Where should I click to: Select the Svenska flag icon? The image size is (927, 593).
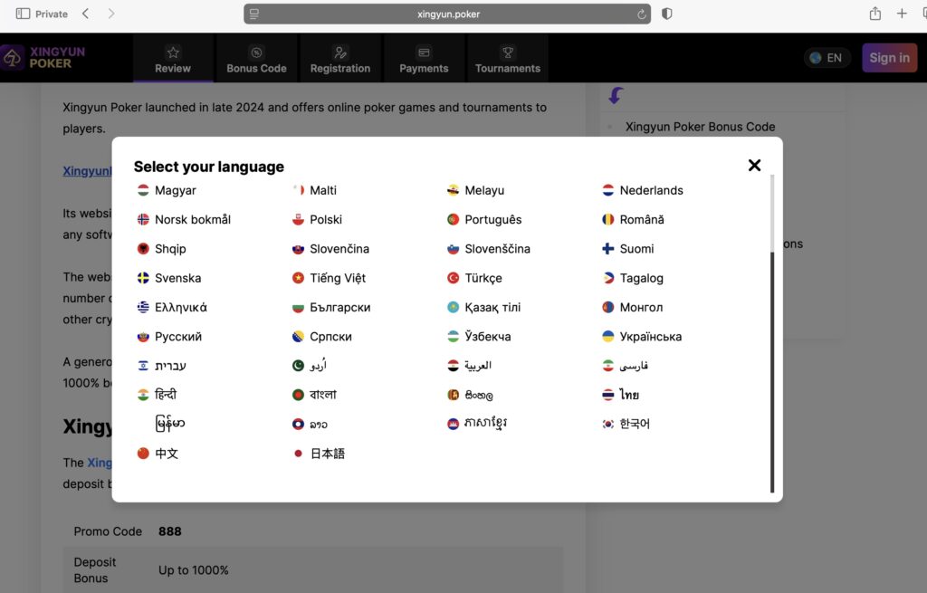[x=143, y=278]
